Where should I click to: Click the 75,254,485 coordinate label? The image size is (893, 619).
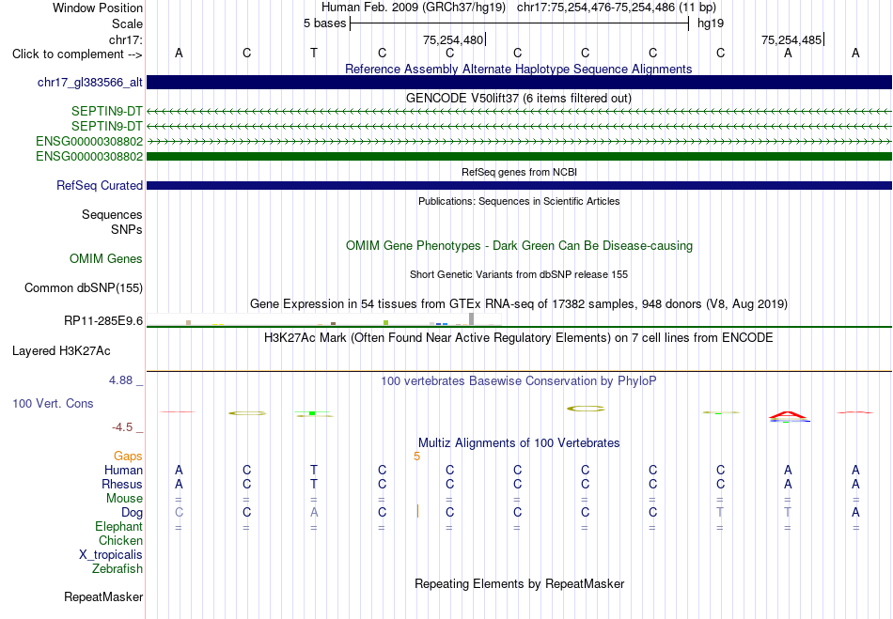tap(791, 39)
